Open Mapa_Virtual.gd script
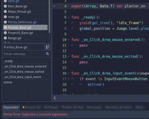 tap(25, 12)
